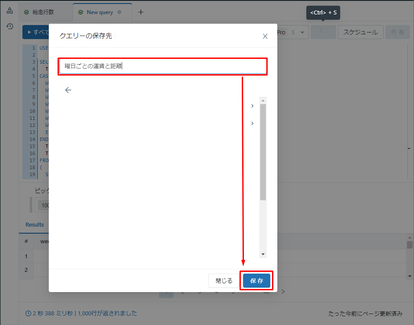Click the スケジュール button

click(x=360, y=32)
